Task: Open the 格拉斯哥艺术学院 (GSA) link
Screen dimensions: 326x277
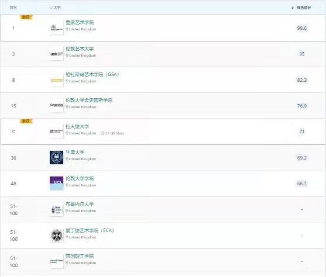Action: point(92,75)
